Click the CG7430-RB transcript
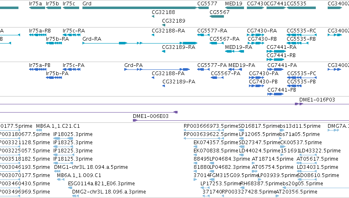Screen dimensions: 349x198 coord(255,43)
